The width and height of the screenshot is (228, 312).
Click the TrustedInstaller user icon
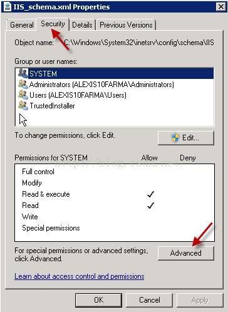[x=23, y=106]
